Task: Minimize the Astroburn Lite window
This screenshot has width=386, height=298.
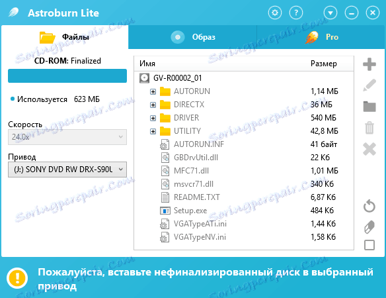Action: [x=352, y=13]
